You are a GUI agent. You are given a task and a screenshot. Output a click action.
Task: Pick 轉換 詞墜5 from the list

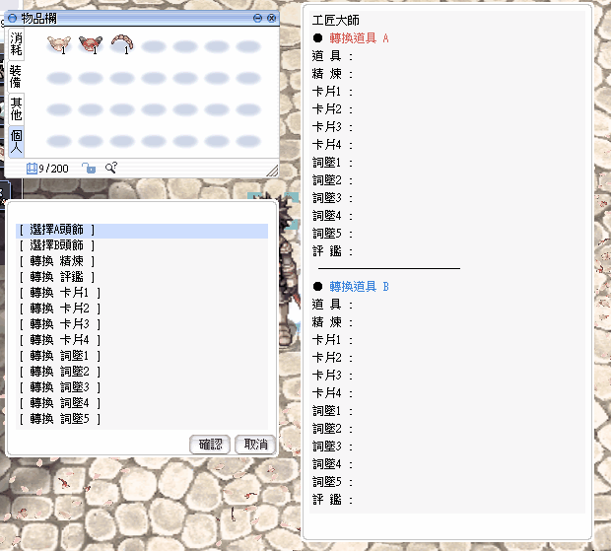click(x=59, y=419)
